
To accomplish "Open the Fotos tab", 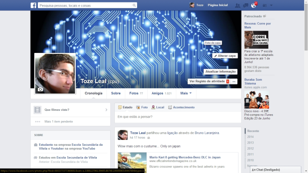I will pos(136,94).
